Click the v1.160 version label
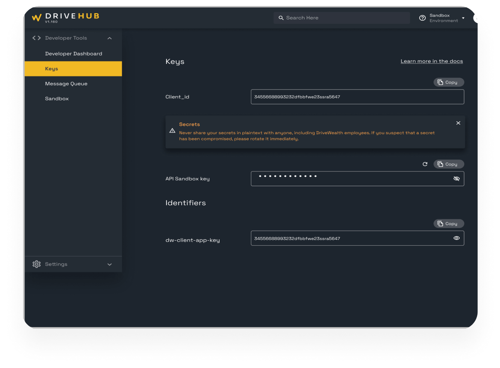This screenshot has height=368, width=500. click(51, 22)
